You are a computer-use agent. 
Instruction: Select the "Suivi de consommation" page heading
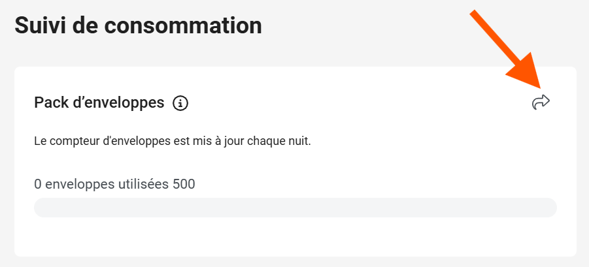(x=138, y=26)
